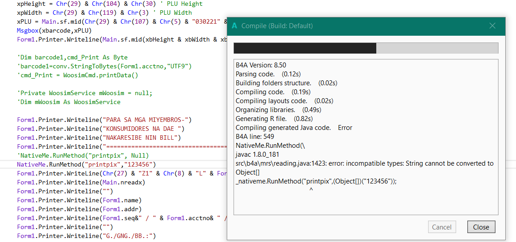This screenshot has width=516, height=242.
Task: Close the Compile dialog with the X icon
Action: (x=492, y=26)
